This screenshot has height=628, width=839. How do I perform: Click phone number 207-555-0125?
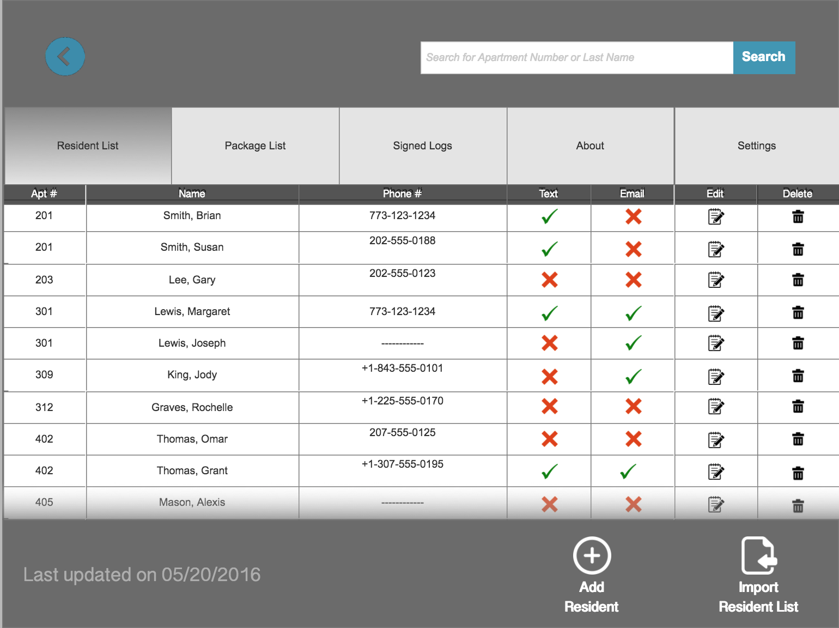[x=403, y=432]
